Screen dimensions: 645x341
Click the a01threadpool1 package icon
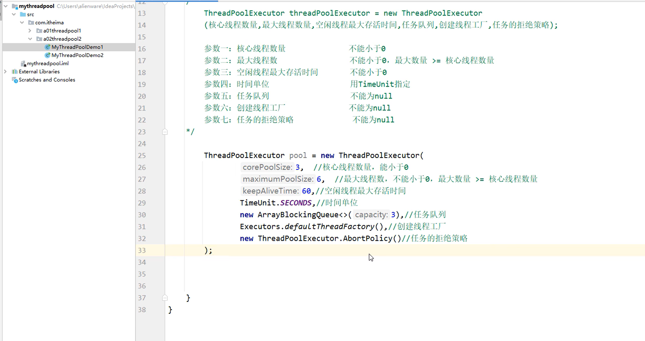[x=39, y=31]
